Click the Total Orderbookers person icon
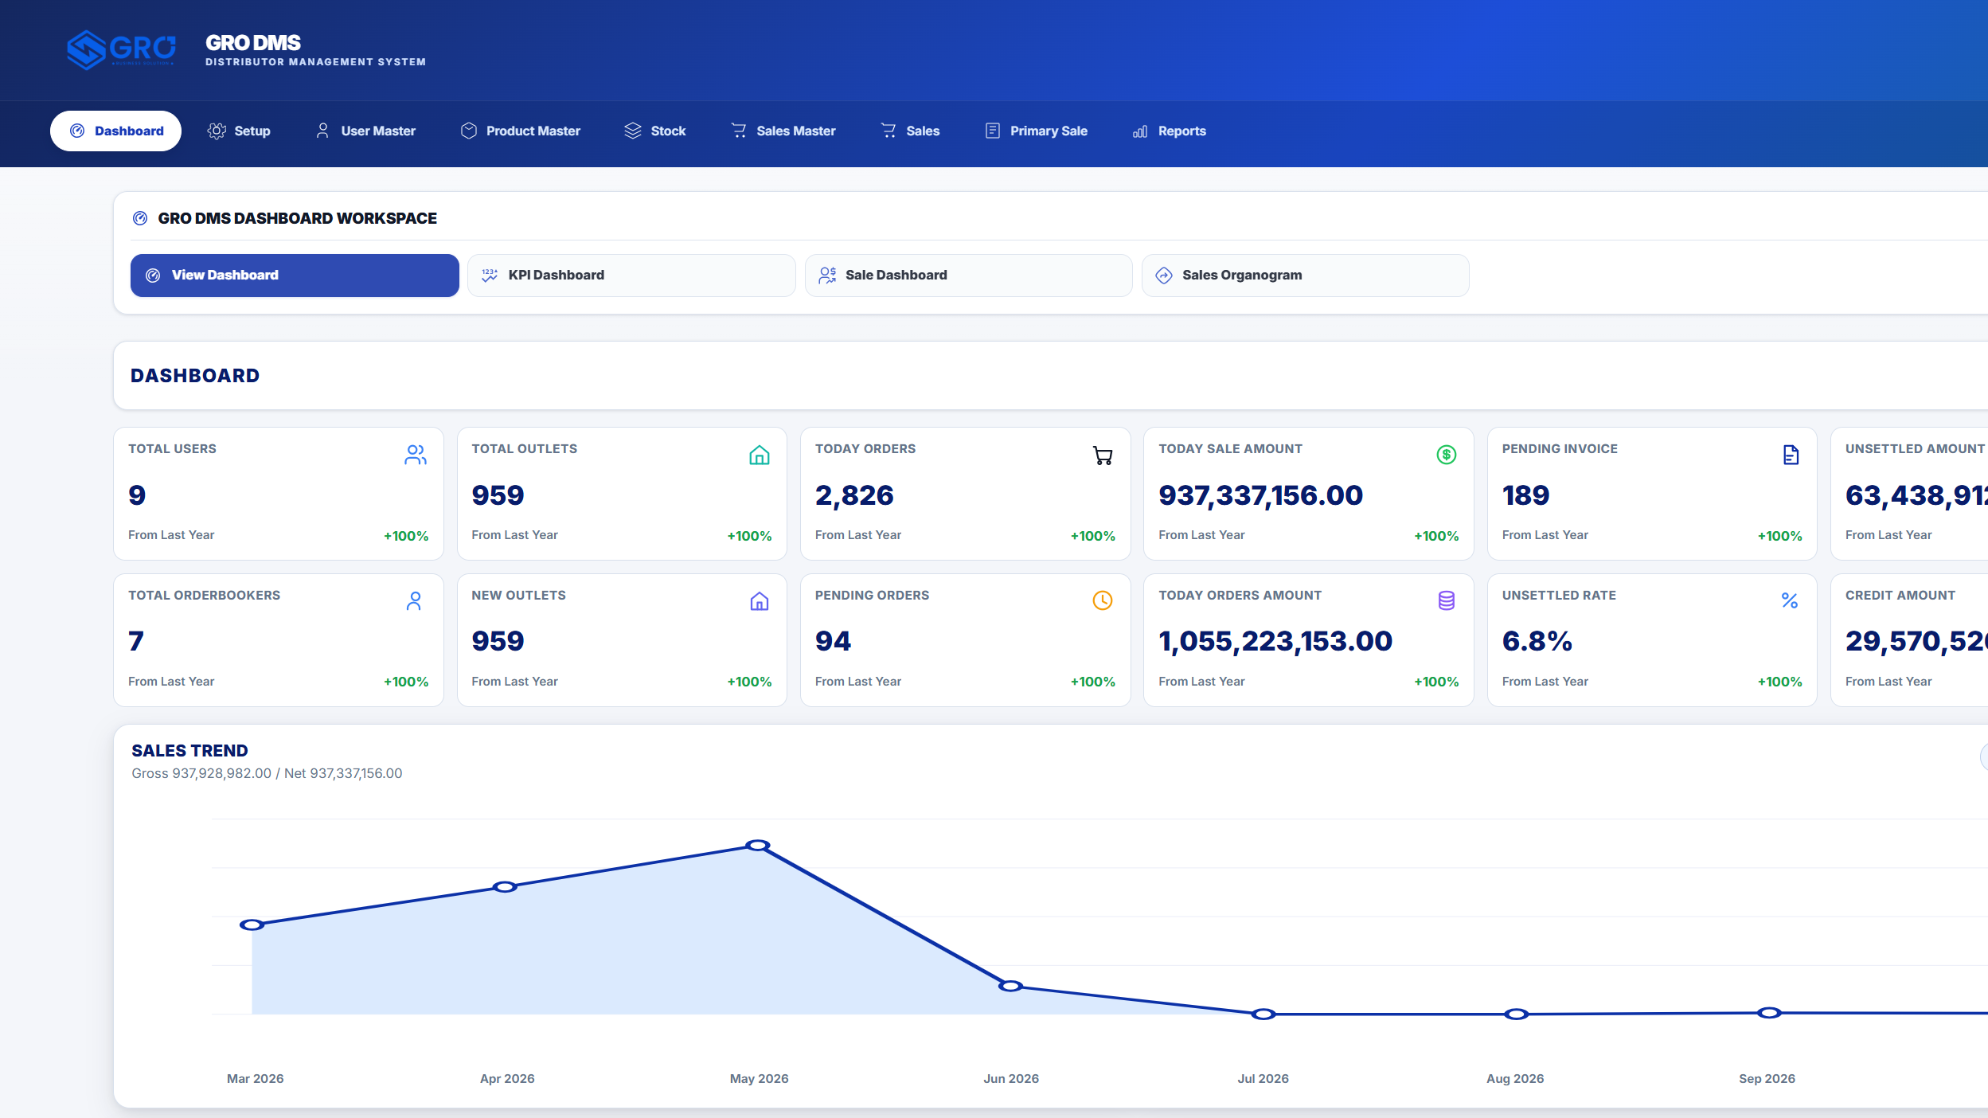This screenshot has height=1118, width=1988. tap(414, 601)
